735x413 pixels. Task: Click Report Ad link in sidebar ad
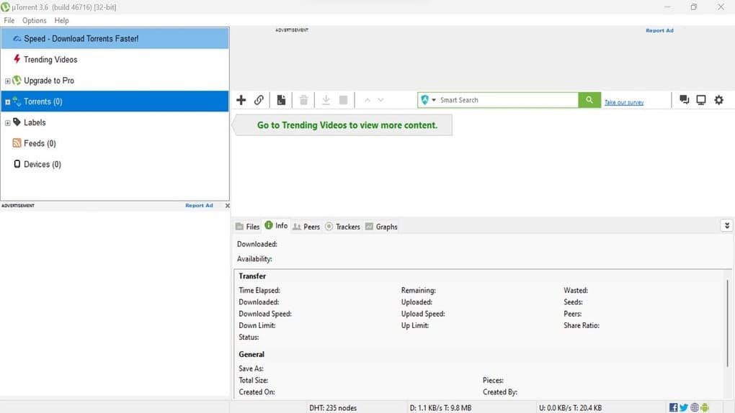199,206
